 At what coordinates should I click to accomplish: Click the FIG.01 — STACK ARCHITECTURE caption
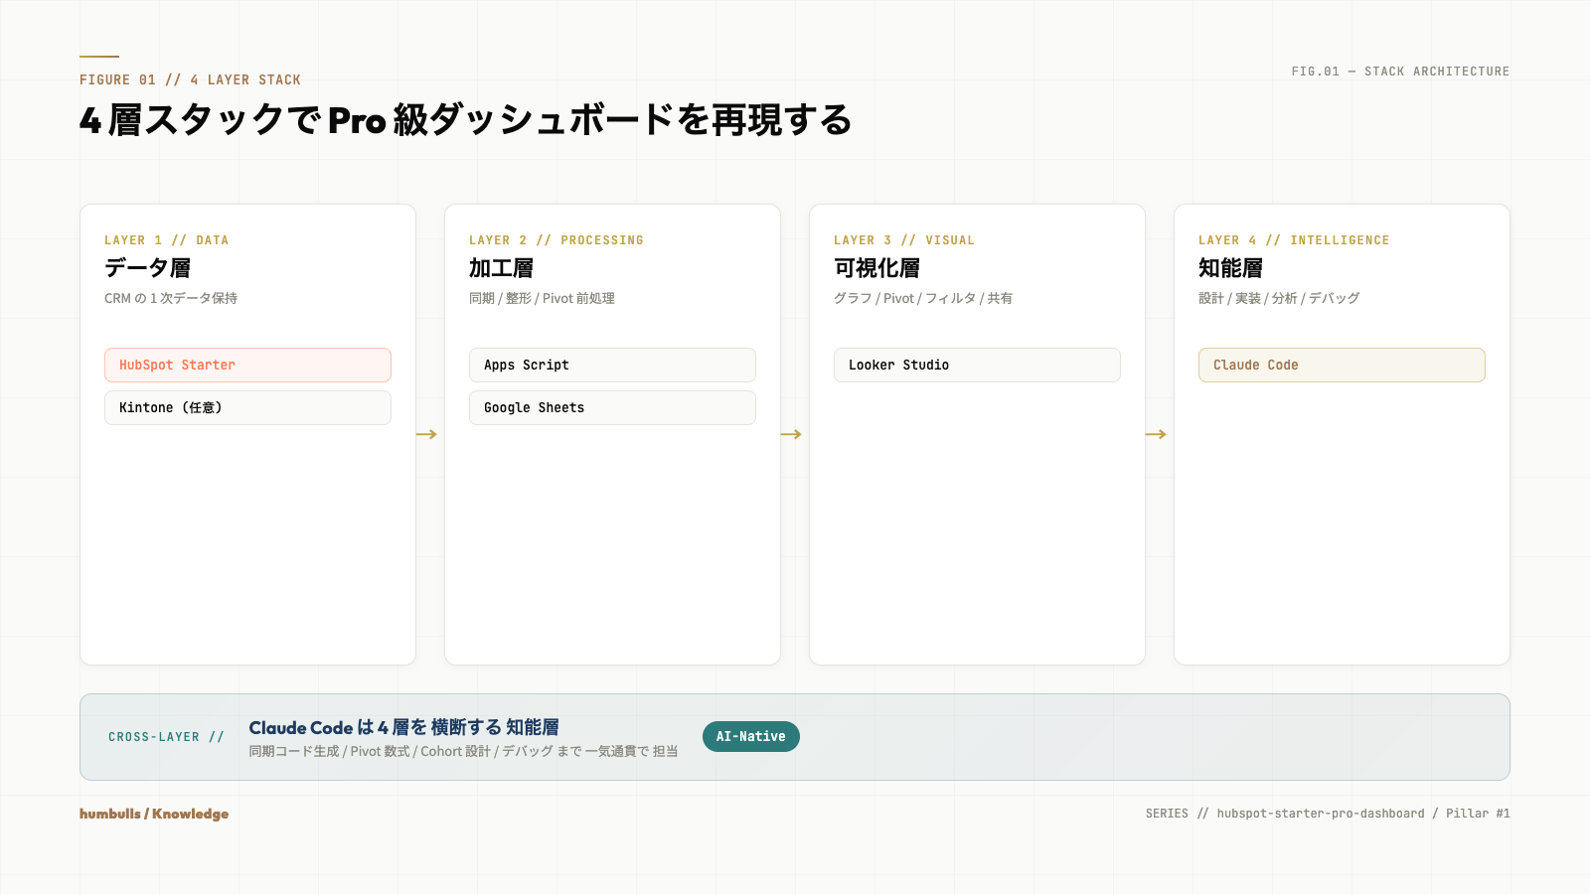coord(1400,72)
